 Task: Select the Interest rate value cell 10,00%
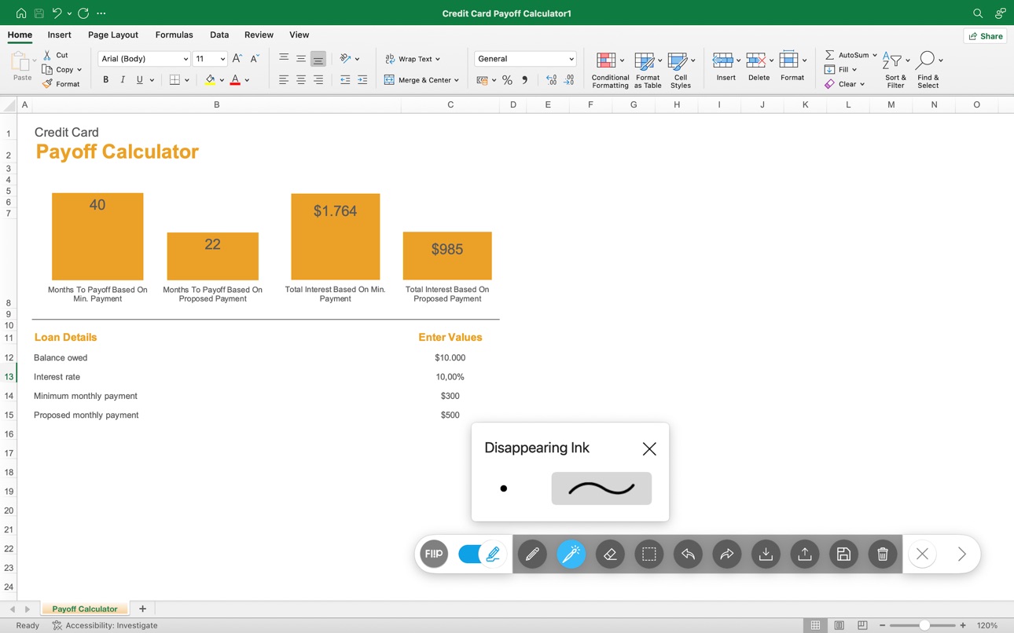pos(450,377)
